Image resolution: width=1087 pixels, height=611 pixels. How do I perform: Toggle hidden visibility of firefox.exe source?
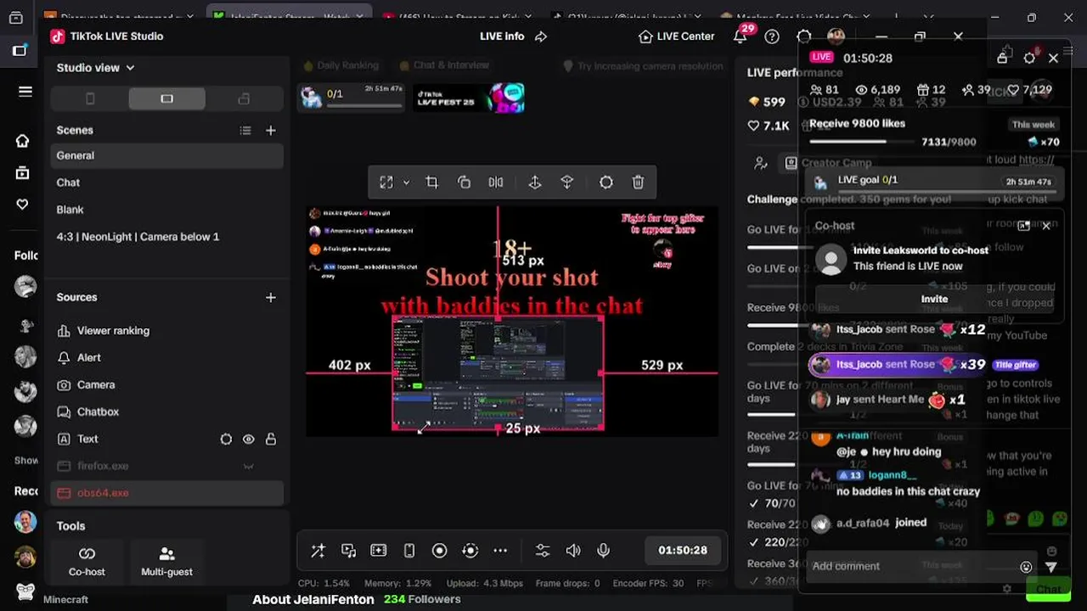[x=249, y=467]
